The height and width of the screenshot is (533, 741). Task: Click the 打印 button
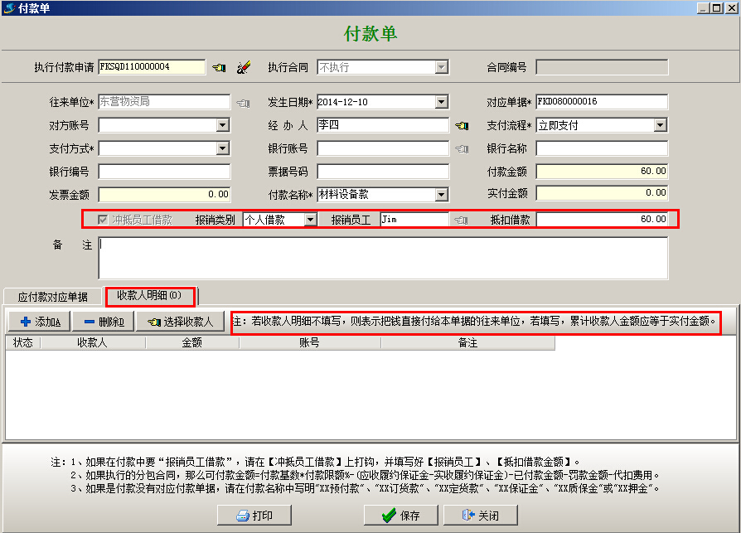[254, 516]
